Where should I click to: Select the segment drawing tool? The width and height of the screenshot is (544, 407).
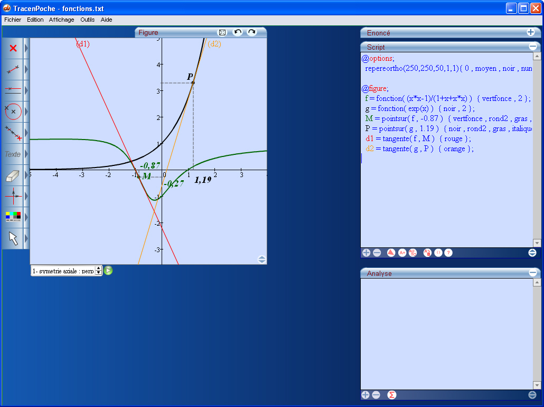(13, 69)
